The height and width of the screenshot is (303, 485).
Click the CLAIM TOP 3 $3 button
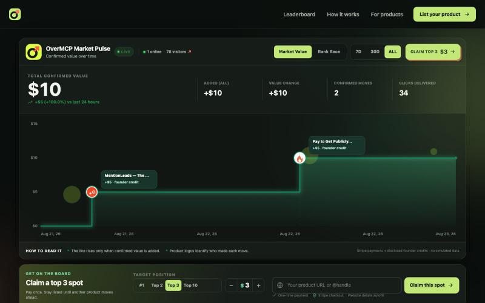(x=433, y=52)
